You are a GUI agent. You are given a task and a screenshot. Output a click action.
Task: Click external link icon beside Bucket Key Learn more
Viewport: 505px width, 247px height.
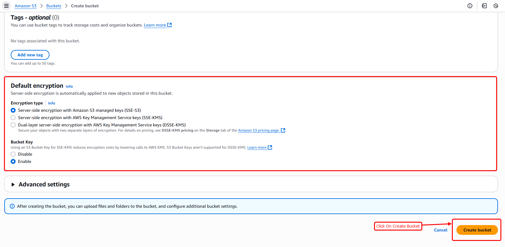pyautogui.click(x=270, y=147)
